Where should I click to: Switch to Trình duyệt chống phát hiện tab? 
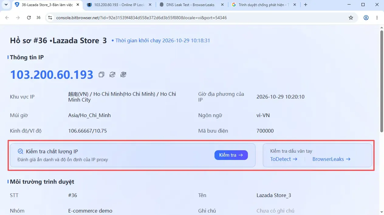point(264,5)
